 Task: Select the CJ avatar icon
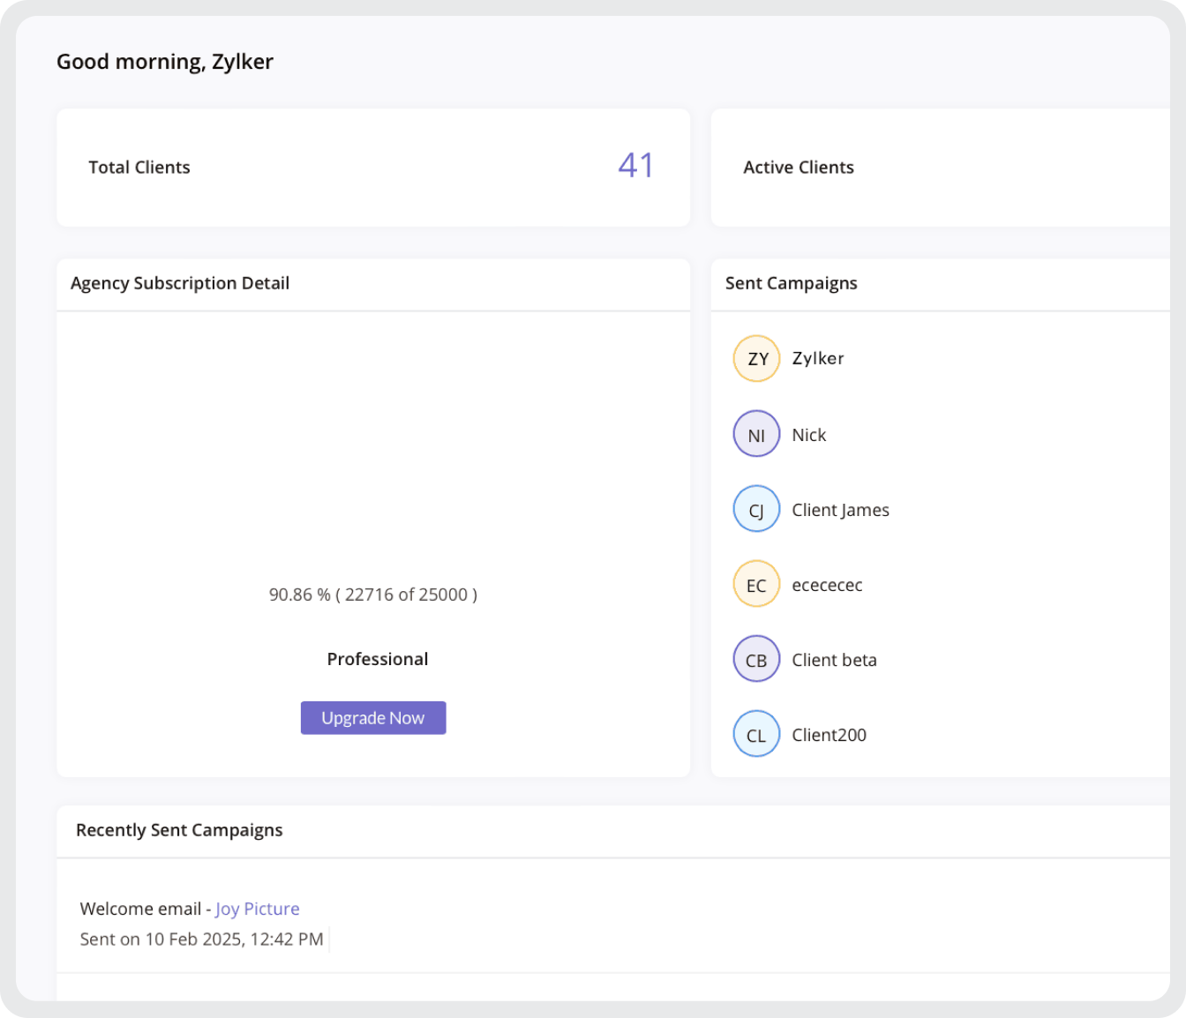756,509
